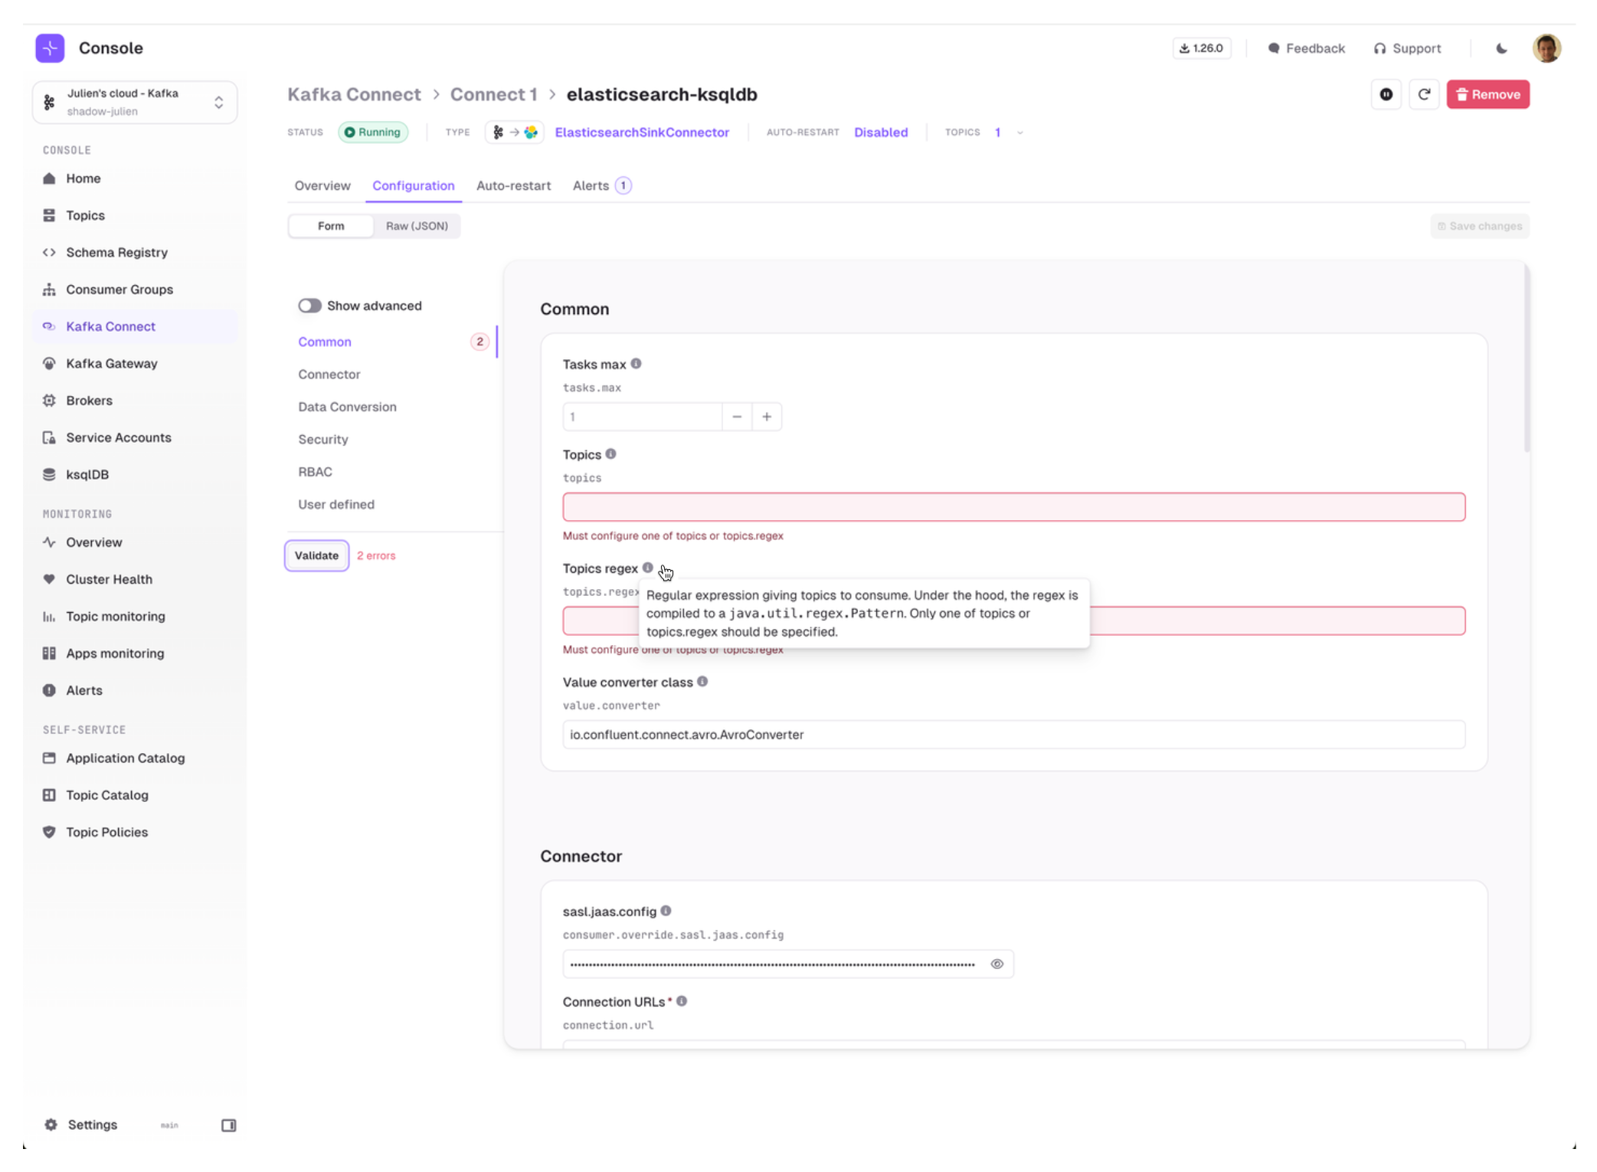Reveal the sasl.jaas.config secret value

[996, 964]
